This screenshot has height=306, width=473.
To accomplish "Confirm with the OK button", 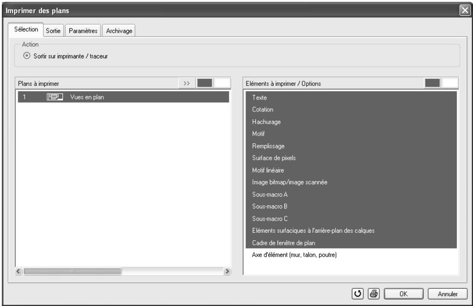I will [x=404, y=294].
